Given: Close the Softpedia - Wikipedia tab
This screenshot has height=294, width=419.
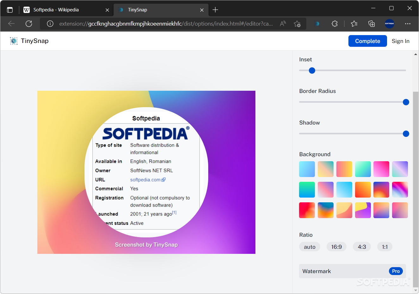Looking at the screenshot, I should click(107, 10).
